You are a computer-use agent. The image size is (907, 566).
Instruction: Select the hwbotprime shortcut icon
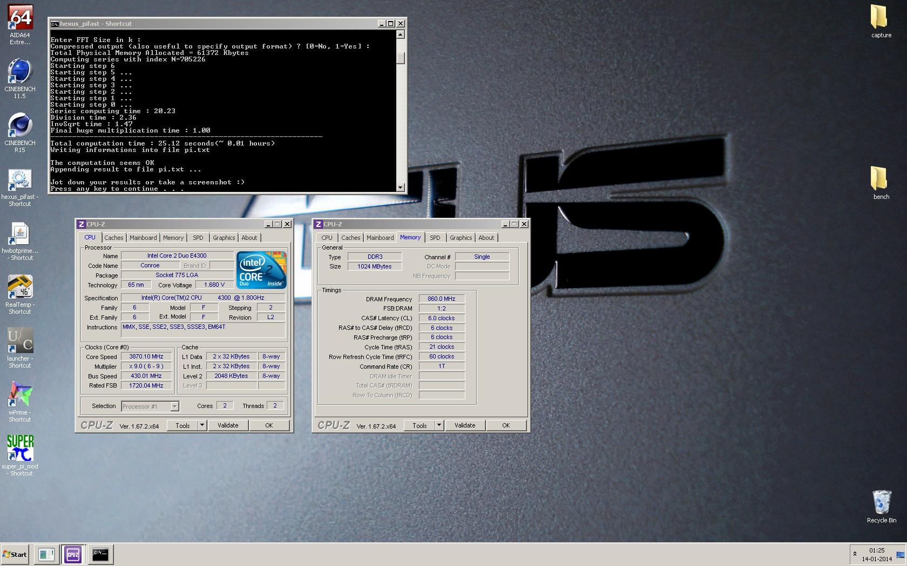click(20, 240)
